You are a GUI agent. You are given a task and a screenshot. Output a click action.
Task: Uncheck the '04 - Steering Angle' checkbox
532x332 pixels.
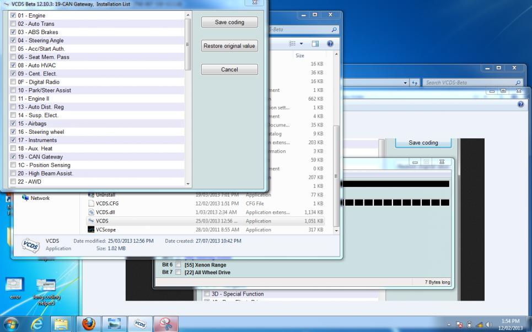(x=13, y=40)
